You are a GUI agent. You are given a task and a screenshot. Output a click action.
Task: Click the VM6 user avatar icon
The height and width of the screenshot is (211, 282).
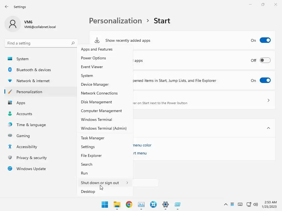point(13,24)
